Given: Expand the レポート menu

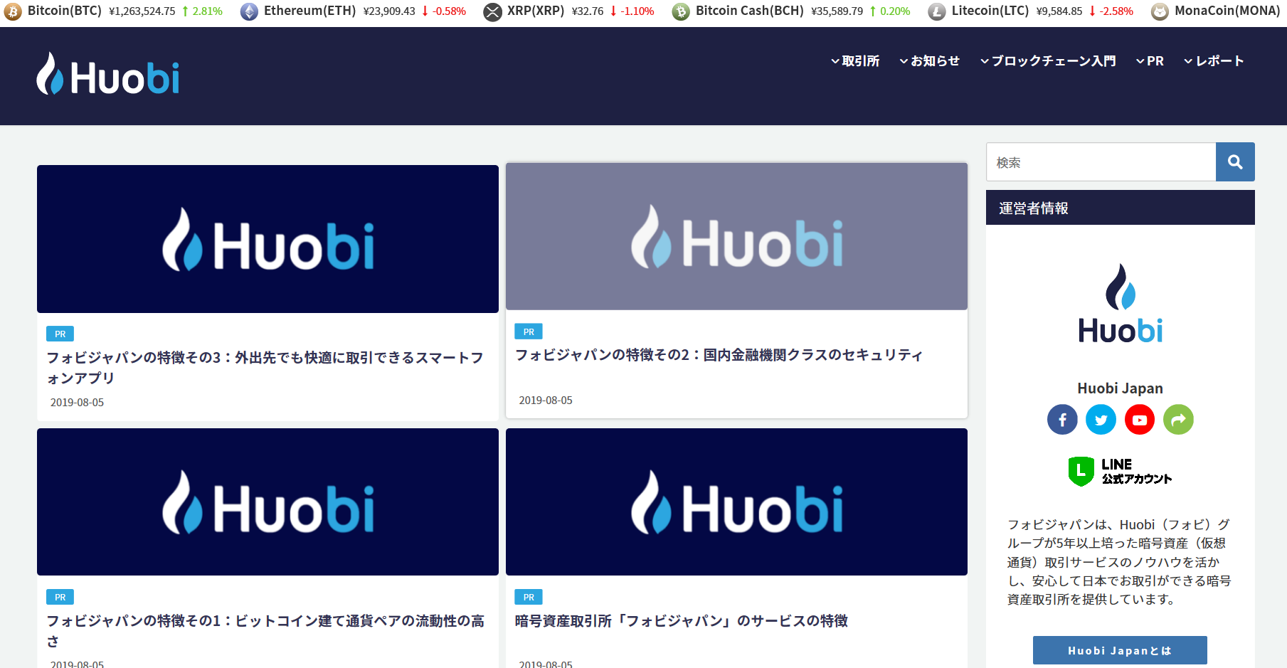Looking at the screenshot, I should click(1214, 61).
